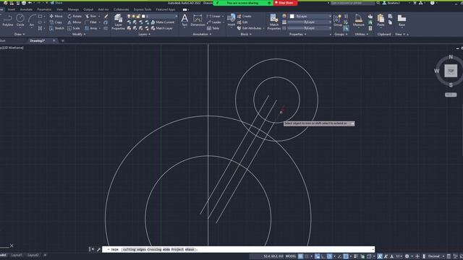Click Edit Attributes button
The image size is (463, 260).
coord(250,28)
